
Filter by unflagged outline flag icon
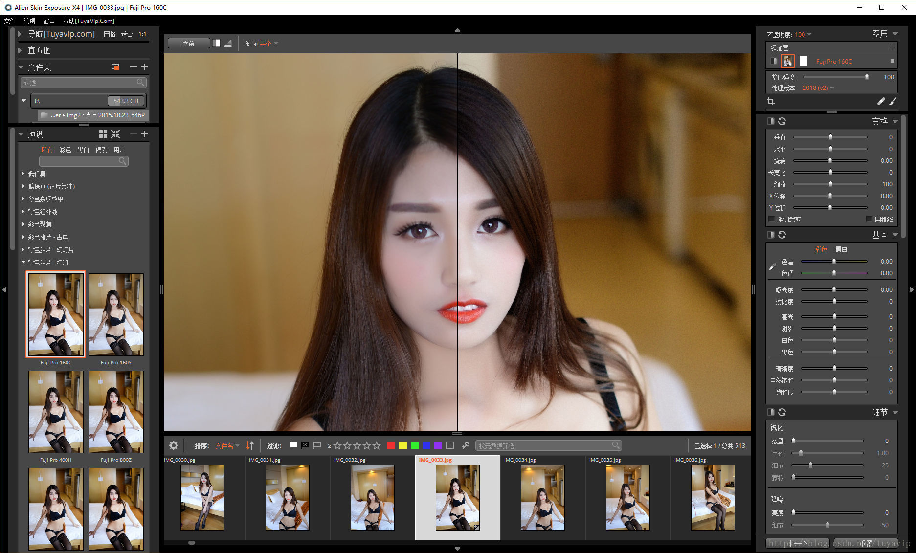317,445
